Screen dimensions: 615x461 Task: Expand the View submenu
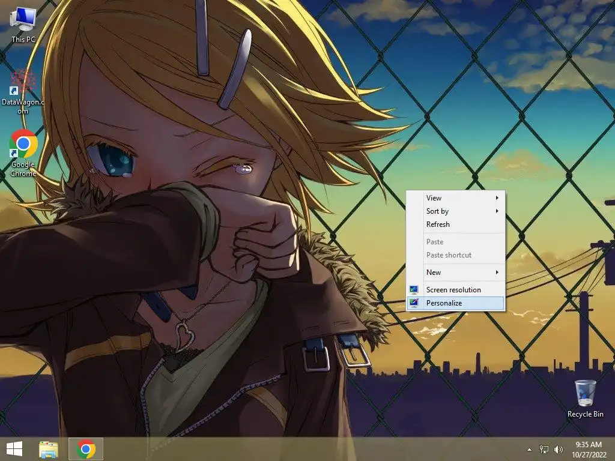(455, 198)
